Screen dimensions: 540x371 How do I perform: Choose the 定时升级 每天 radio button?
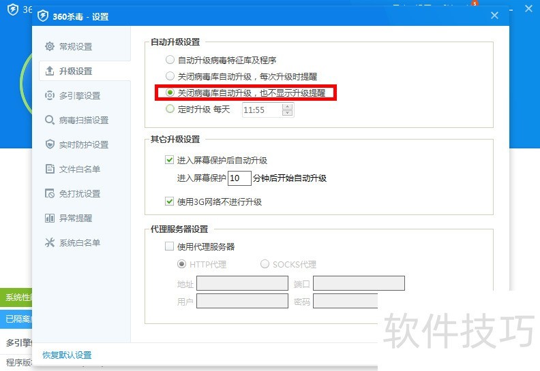click(x=170, y=109)
